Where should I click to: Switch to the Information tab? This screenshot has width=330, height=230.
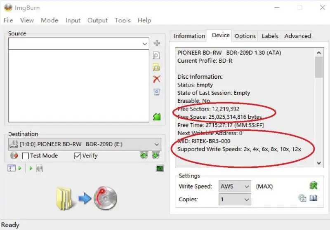pos(189,36)
